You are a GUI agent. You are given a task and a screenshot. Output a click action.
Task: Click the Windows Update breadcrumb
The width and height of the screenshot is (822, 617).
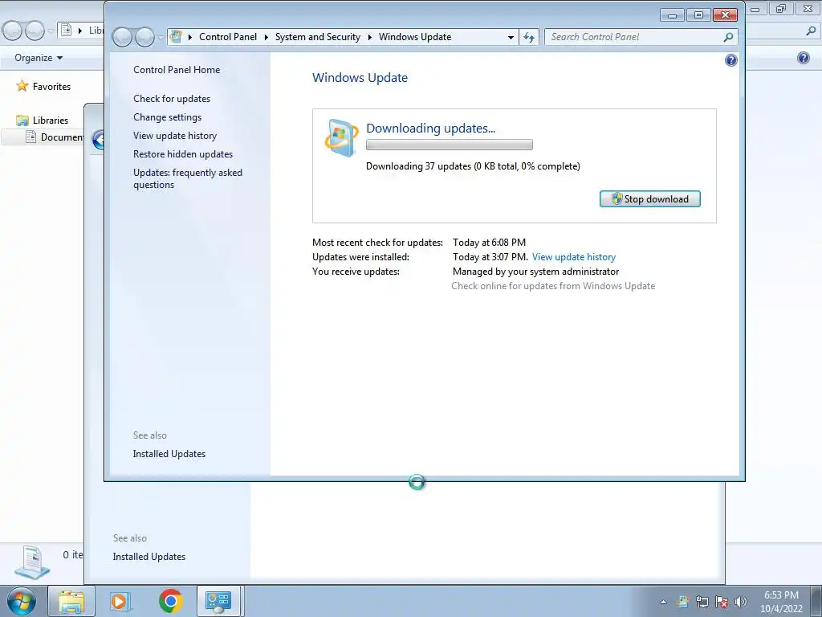[415, 37]
